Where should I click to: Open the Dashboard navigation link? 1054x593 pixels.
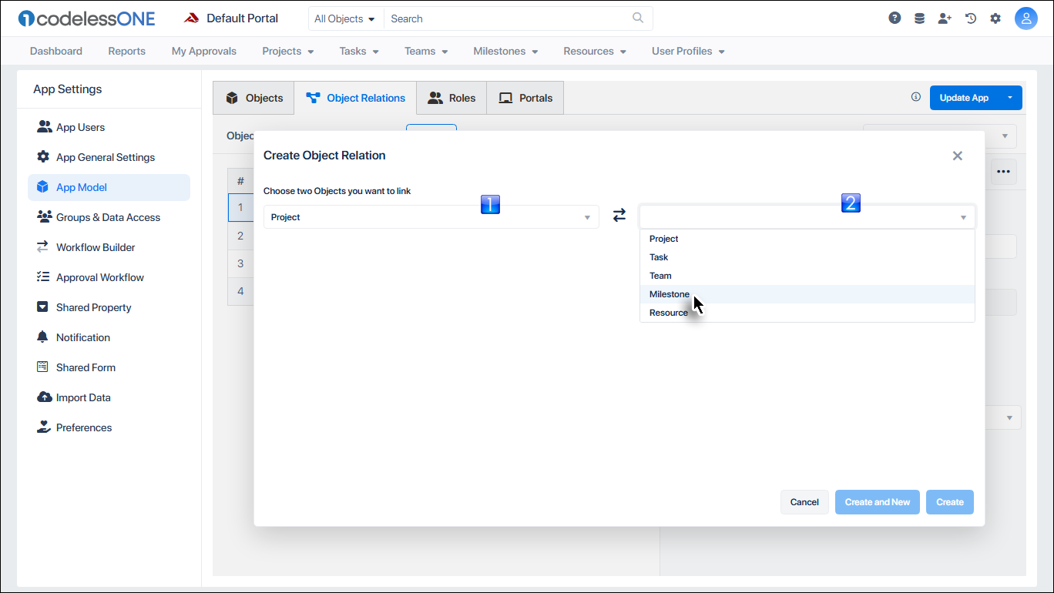pyautogui.click(x=56, y=51)
